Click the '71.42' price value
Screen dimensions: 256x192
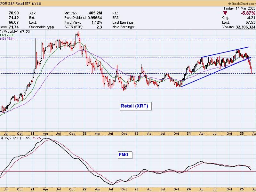pos(14,18)
